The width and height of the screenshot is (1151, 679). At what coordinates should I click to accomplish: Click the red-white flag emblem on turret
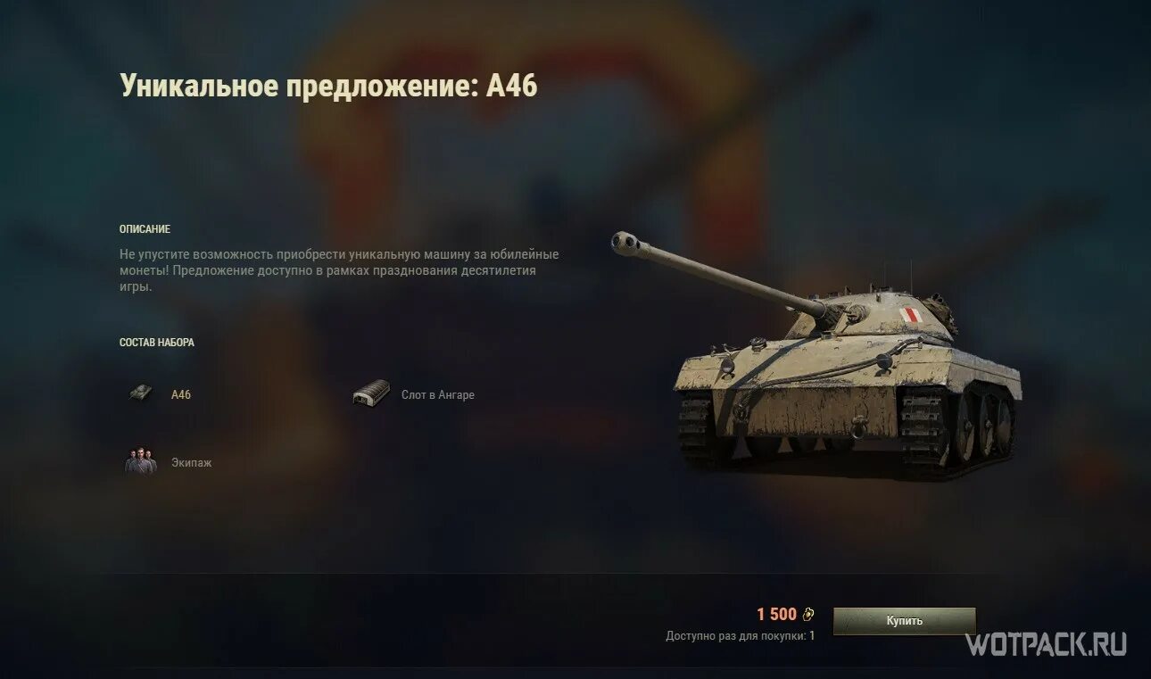tap(909, 314)
